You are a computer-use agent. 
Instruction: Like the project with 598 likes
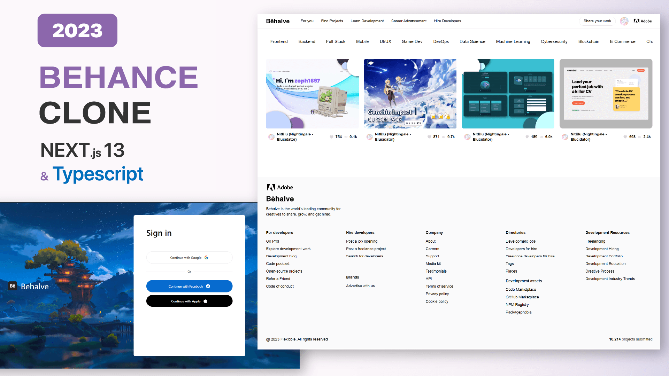point(625,137)
